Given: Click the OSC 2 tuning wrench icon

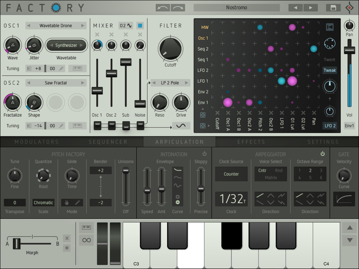Looking at the screenshot, I should pos(61,126).
